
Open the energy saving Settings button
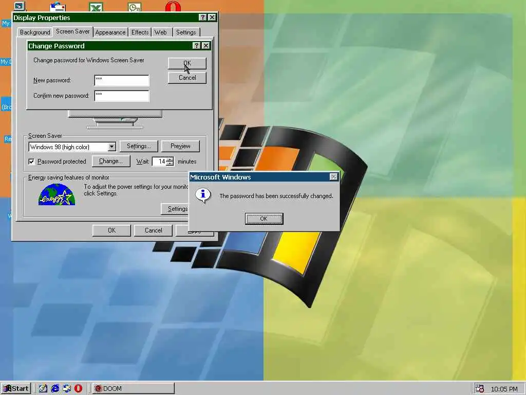(175, 209)
